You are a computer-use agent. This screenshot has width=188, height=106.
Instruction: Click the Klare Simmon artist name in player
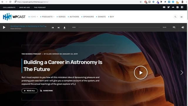16,29
